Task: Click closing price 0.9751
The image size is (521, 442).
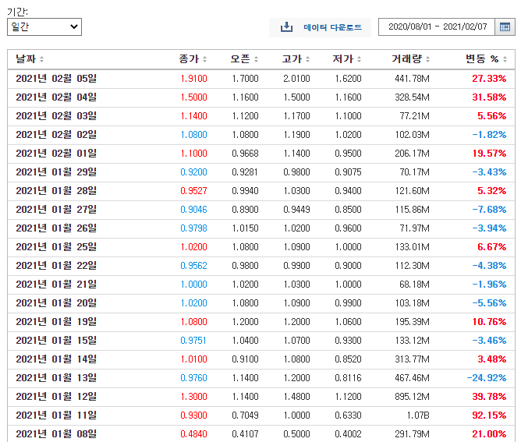Action: [193, 341]
